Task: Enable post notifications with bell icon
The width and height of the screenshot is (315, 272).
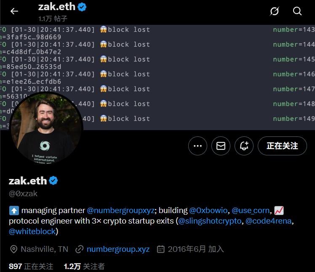Action: coord(244,146)
